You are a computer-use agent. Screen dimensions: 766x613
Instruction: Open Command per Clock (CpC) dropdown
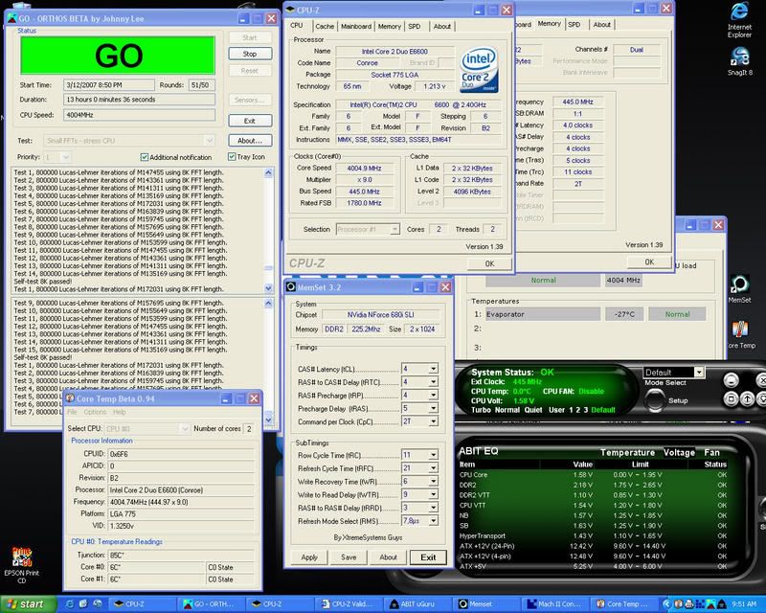(434, 420)
